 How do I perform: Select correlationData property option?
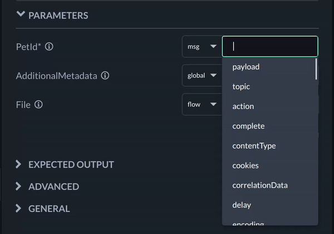(x=260, y=185)
